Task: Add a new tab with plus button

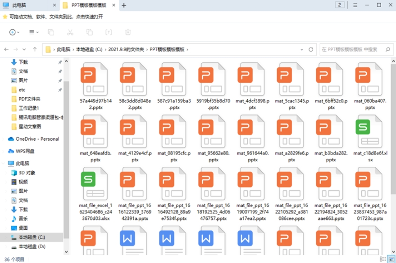Action: tap(124, 5)
